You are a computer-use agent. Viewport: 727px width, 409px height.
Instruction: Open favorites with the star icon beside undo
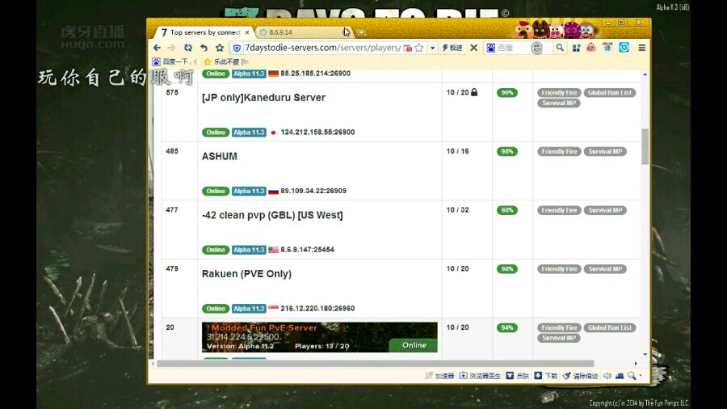[x=220, y=48]
